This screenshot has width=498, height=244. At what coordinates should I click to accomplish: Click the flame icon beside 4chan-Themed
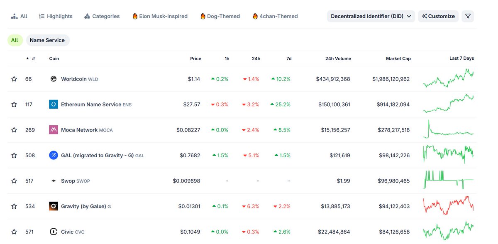click(x=255, y=16)
